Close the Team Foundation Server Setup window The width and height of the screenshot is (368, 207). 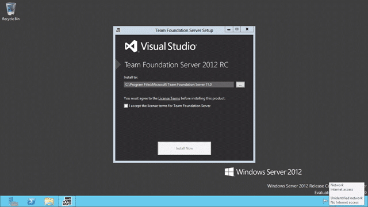(247, 29)
